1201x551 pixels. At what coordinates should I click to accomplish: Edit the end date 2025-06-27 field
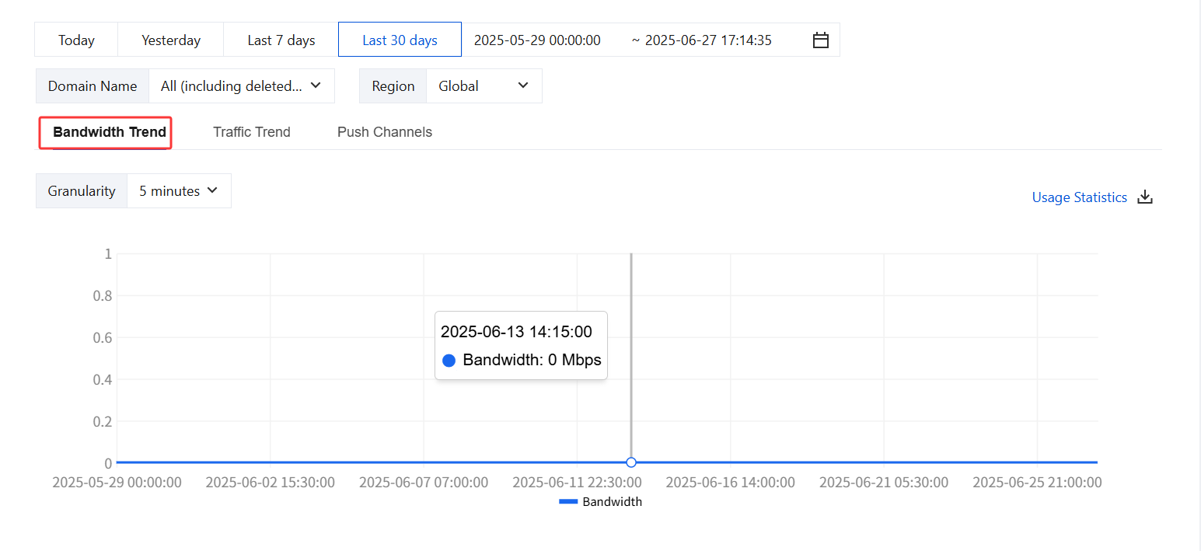(708, 40)
